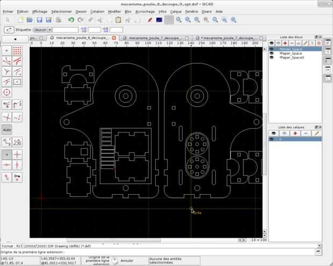Click the lock relative zero key icon
Viewport: 333px width, 266px height.
[x=17, y=178]
